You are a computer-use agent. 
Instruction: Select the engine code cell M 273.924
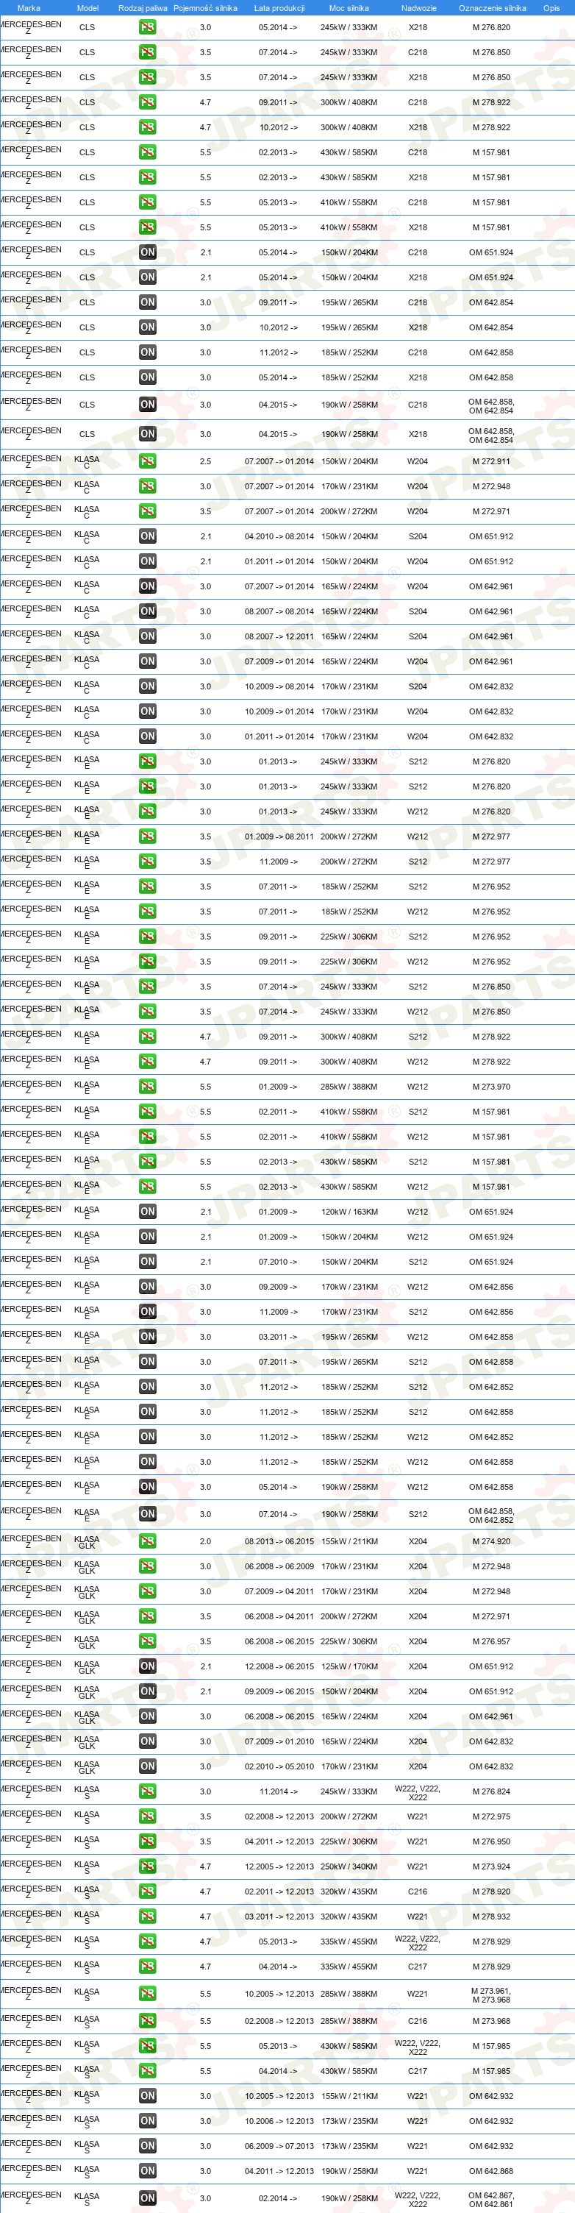(491, 1866)
